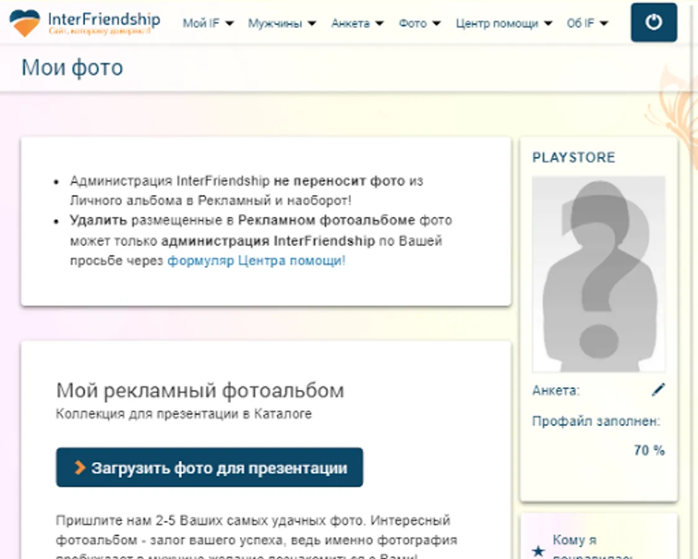Click the Мои фото page heading

73,68
